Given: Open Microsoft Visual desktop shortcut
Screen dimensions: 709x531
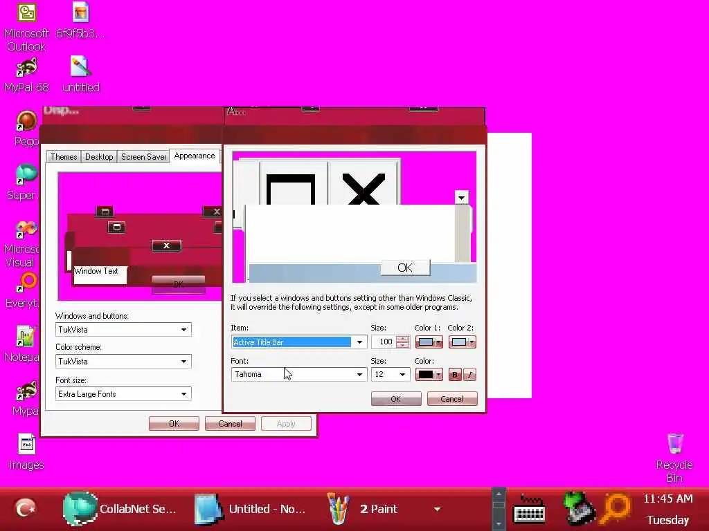Looking at the screenshot, I should 21,244.
